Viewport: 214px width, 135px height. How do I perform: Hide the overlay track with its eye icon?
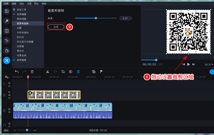click(9, 92)
